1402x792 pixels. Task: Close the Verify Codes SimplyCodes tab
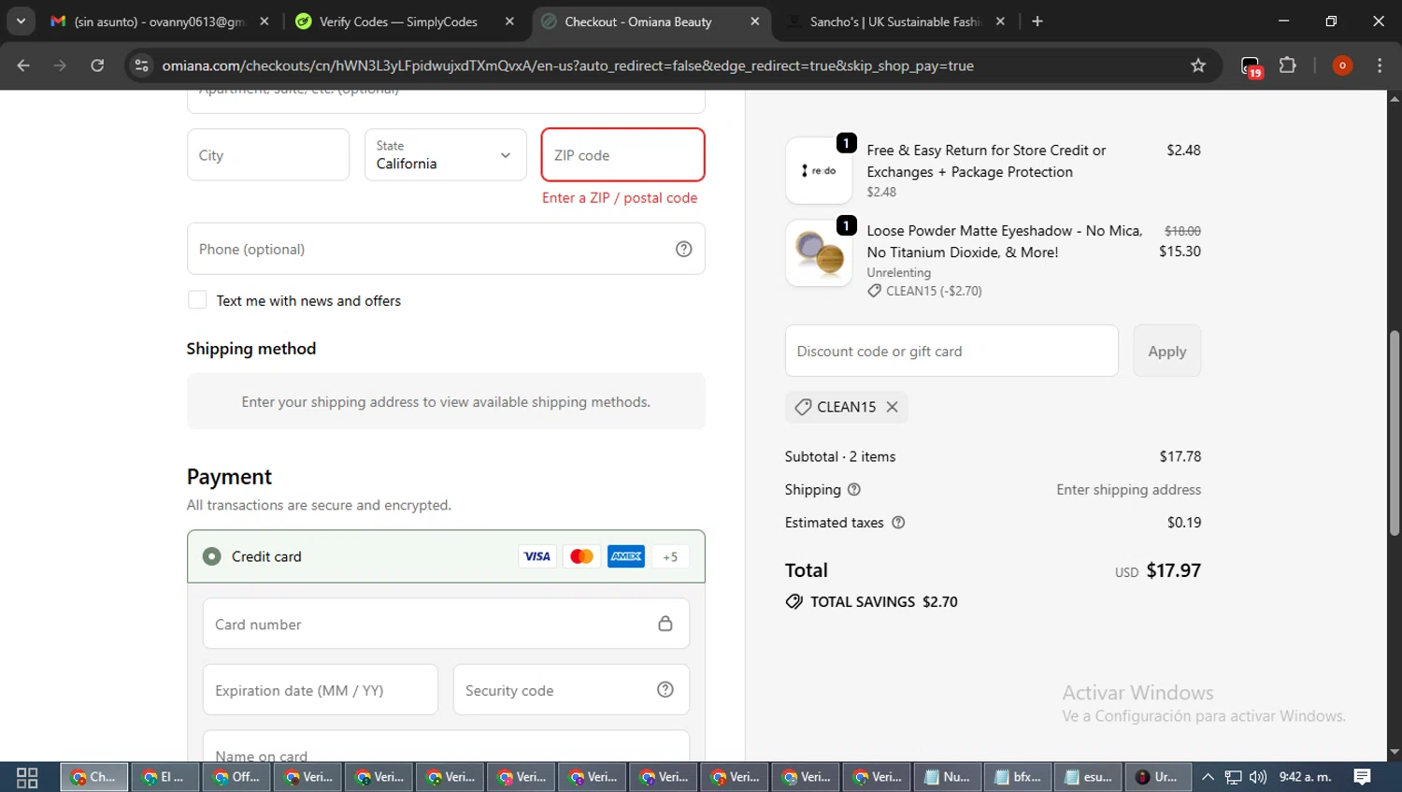click(x=509, y=21)
